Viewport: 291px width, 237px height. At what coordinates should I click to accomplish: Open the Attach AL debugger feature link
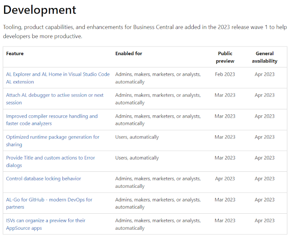tap(55, 95)
